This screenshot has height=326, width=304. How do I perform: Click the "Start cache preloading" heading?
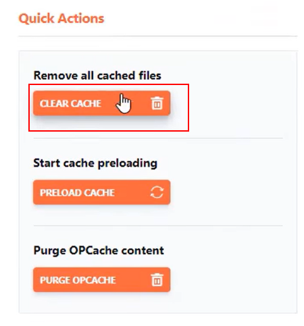click(x=95, y=163)
